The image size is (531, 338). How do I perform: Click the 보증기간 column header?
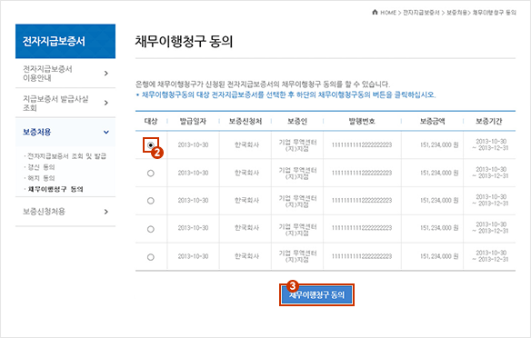coord(488,121)
